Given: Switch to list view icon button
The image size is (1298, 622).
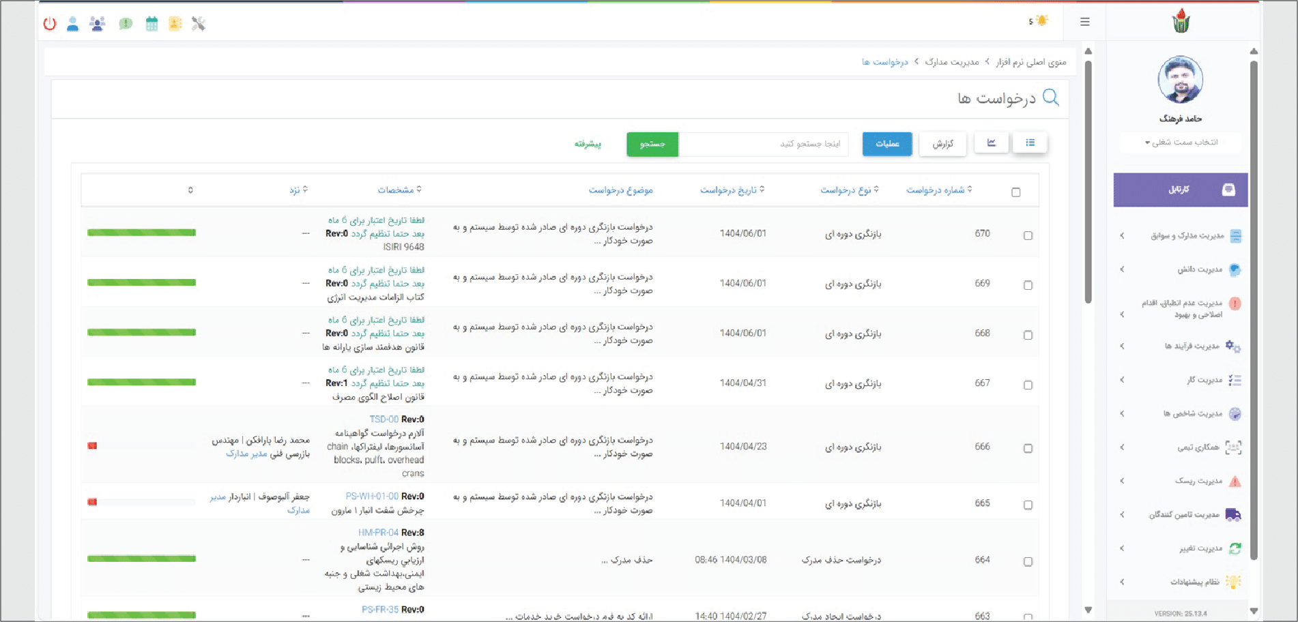Looking at the screenshot, I should pos(1030,143).
